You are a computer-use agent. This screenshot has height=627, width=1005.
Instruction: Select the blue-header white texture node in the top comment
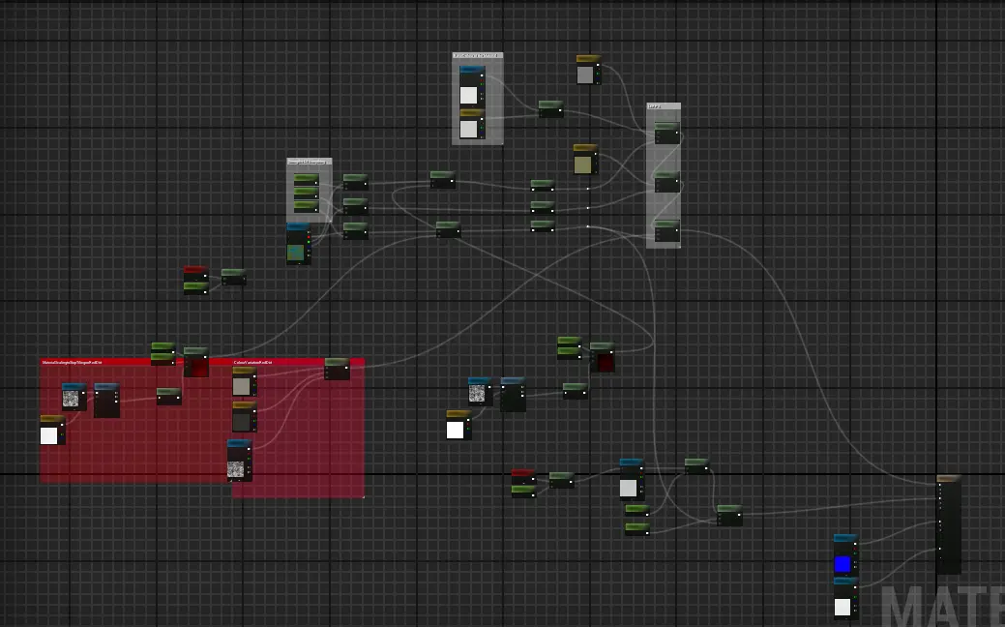472,85
